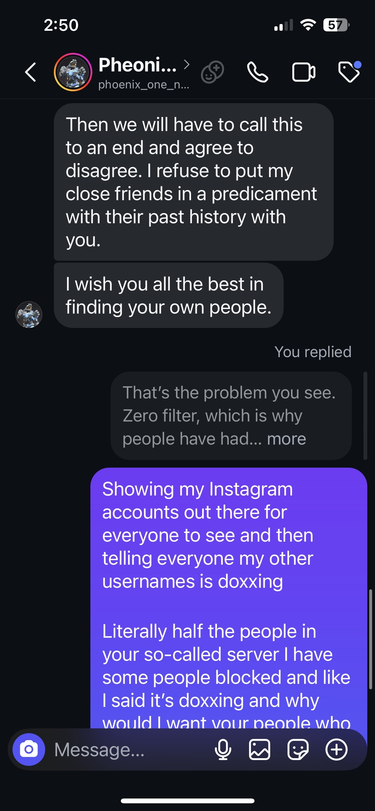375x811 pixels.
Task: Open the label tag icon in header
Action: 349,72
